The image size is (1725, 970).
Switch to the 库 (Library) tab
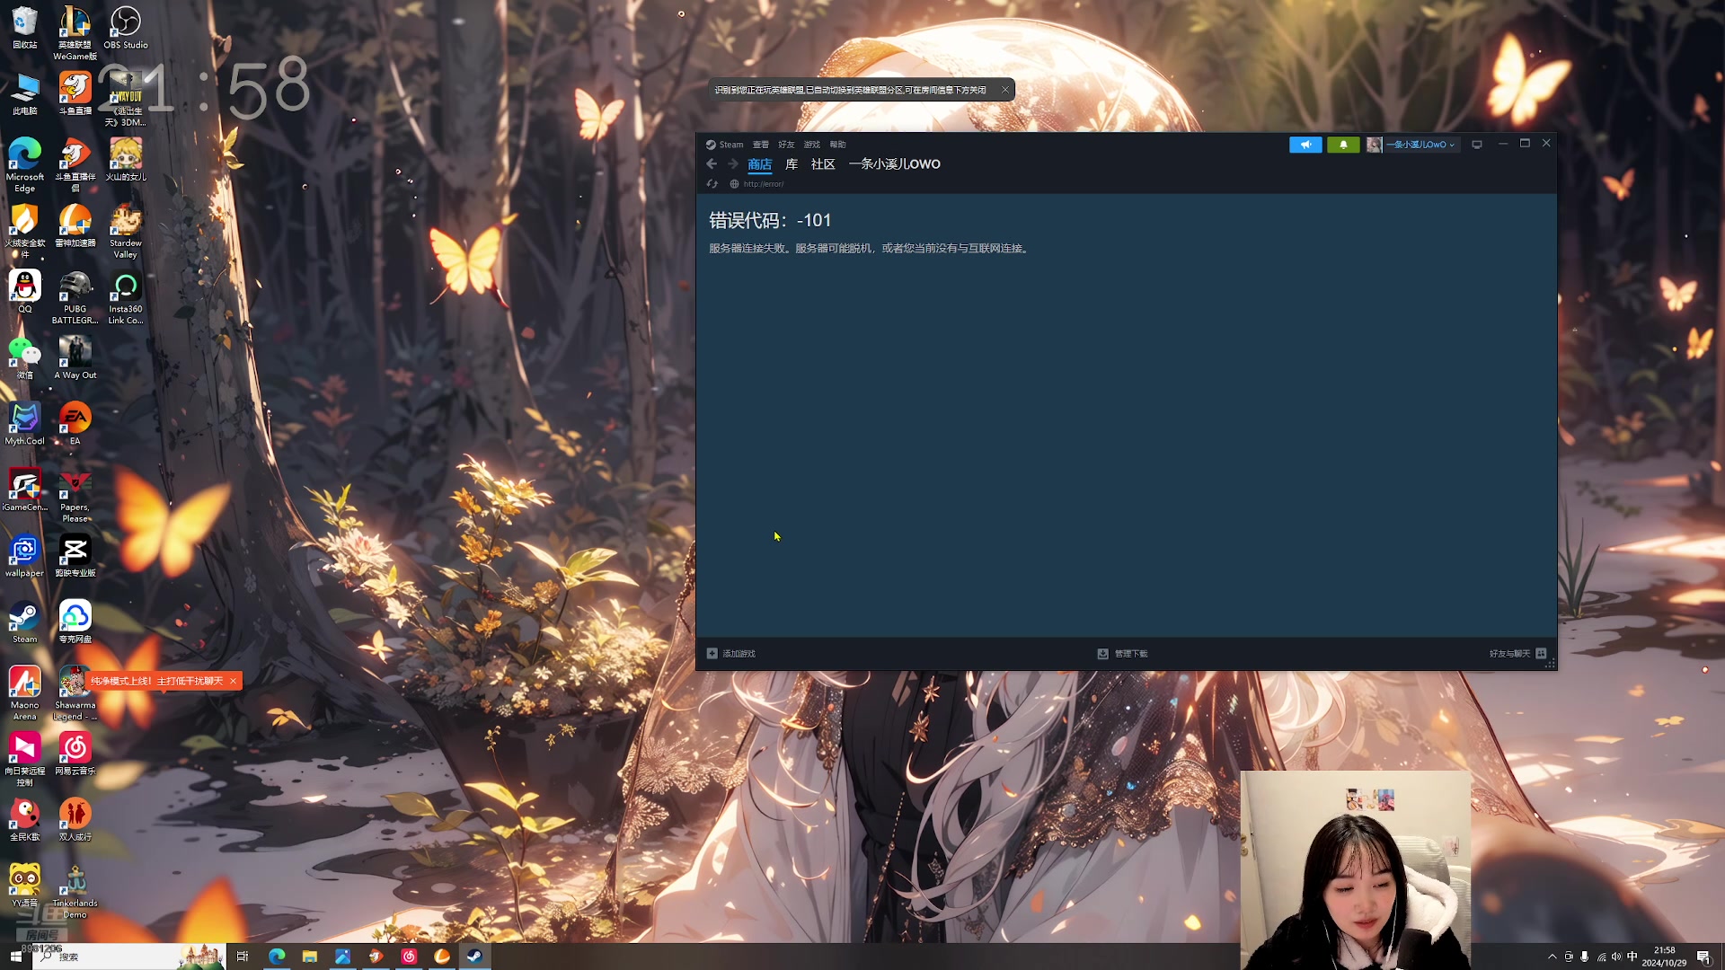[792, 164]
